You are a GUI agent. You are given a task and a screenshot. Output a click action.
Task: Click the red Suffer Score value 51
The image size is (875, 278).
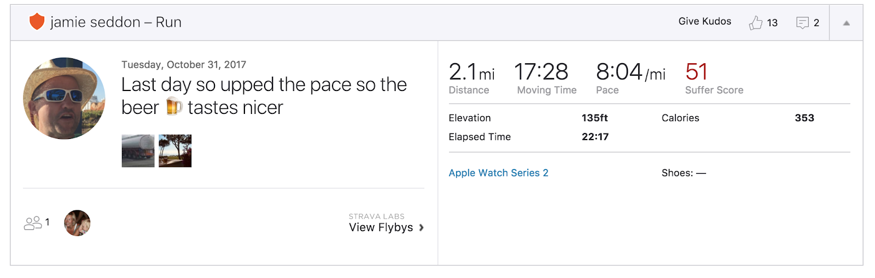click(x=696, y=72)
